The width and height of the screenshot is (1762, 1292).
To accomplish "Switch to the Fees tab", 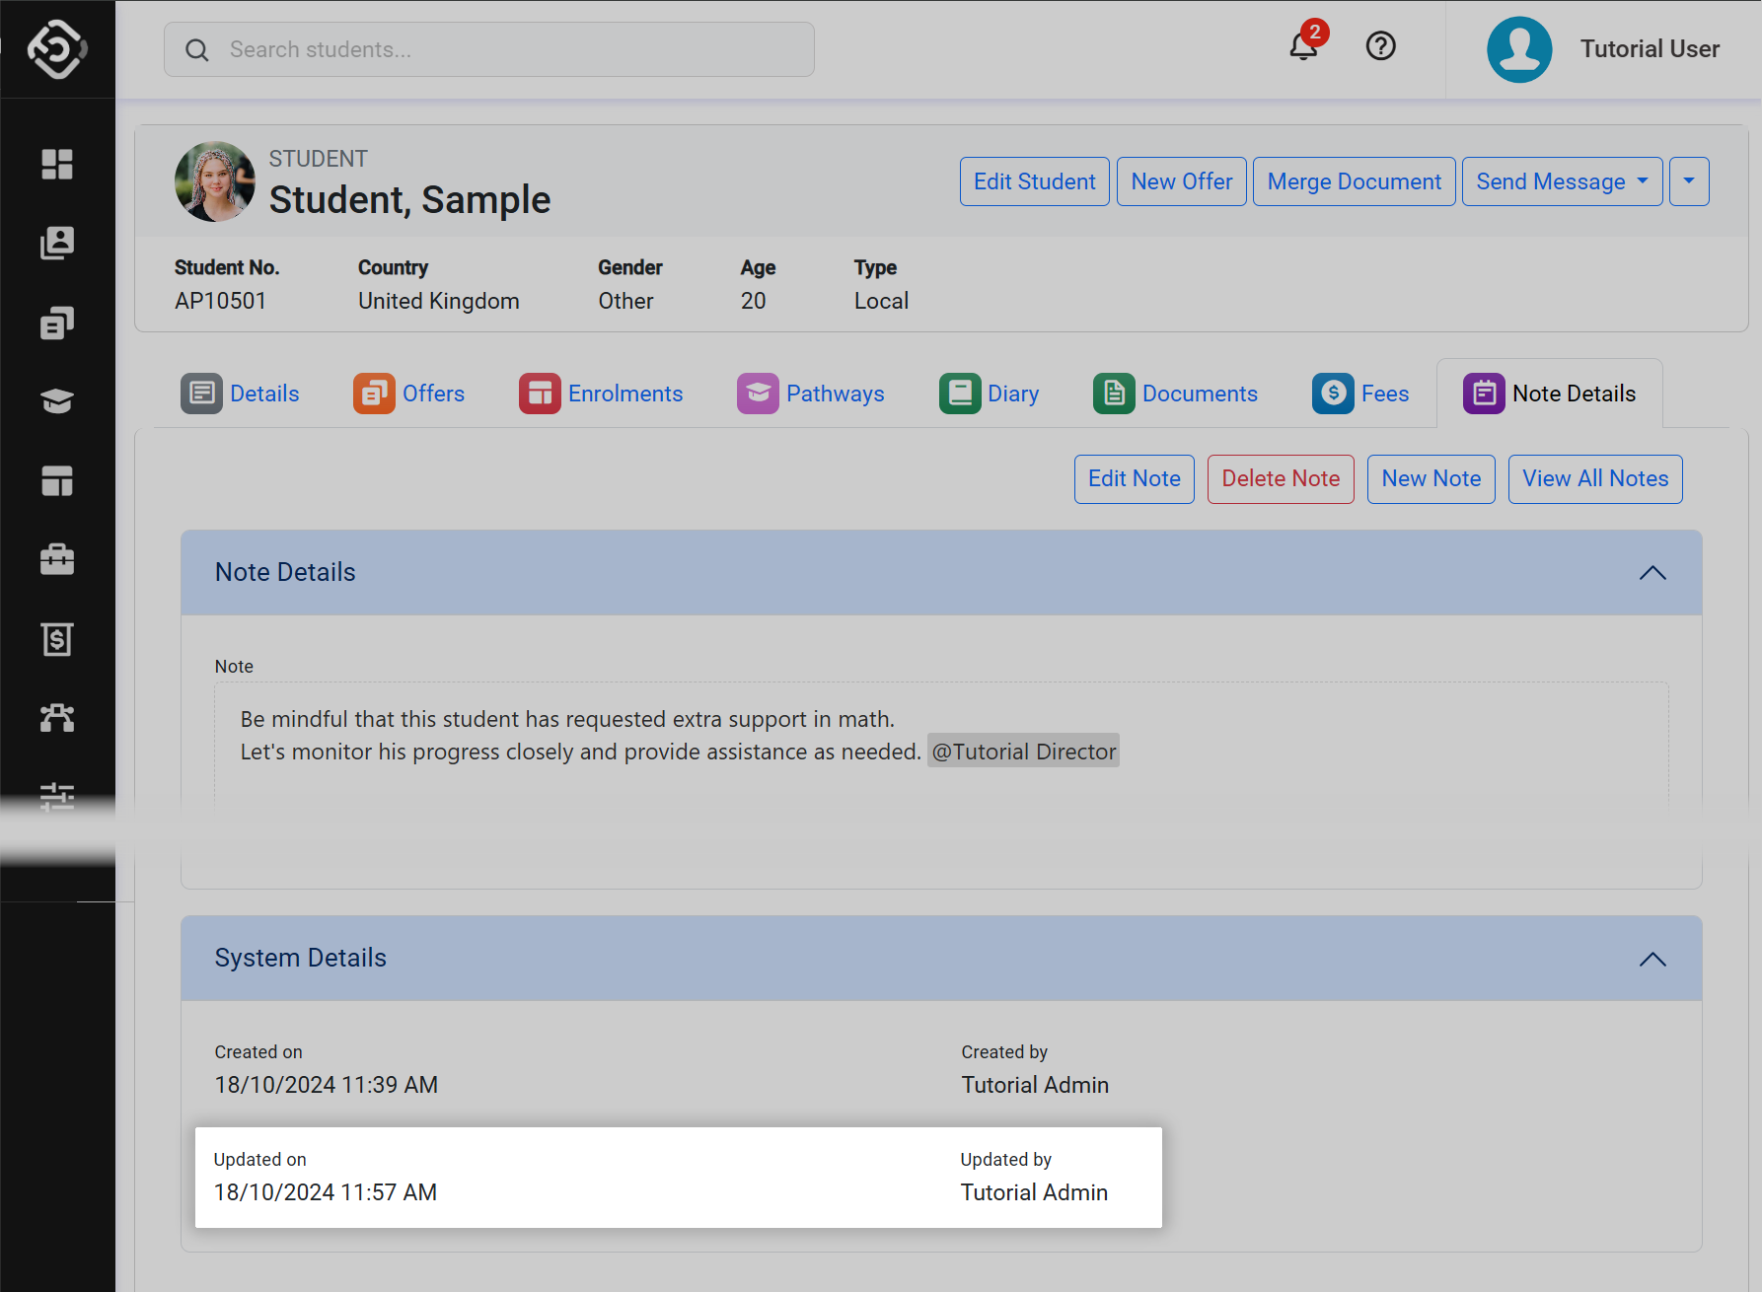I will click(1360, 394).
